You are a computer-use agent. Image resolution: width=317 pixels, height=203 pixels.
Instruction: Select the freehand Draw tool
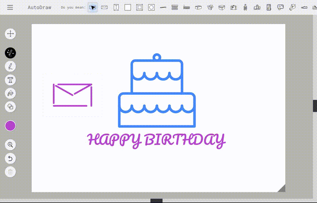click(x=10, y=66)
